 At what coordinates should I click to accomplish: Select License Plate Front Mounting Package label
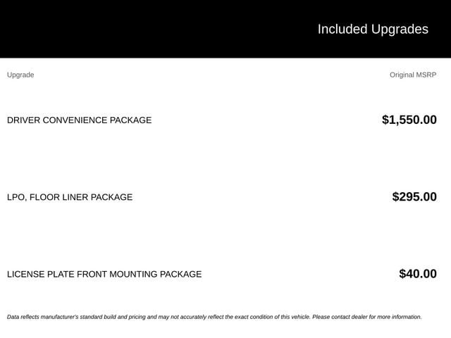click(104, 274)
